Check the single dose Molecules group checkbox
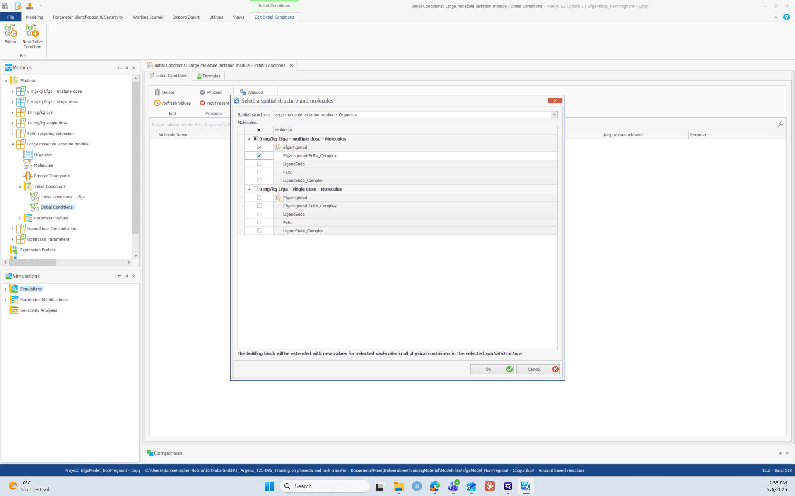The image size is (795, 496). tap(255, 189)
